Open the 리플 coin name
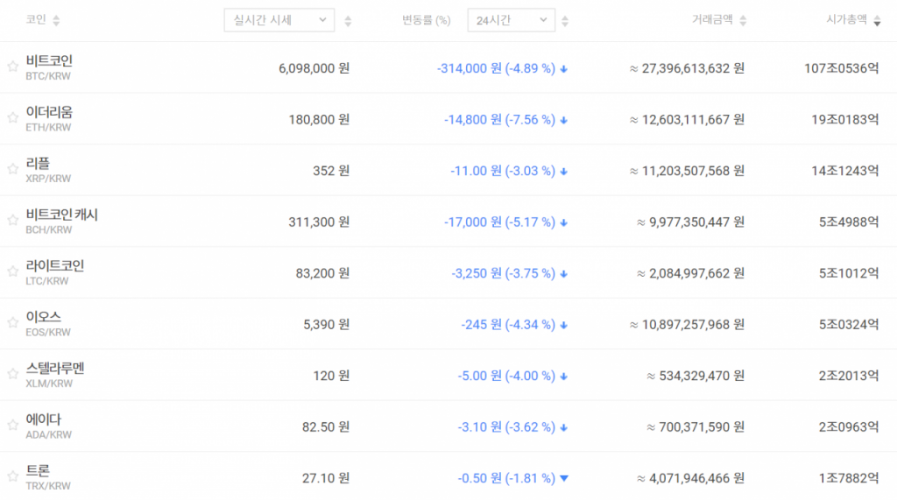 coord(38,163)
